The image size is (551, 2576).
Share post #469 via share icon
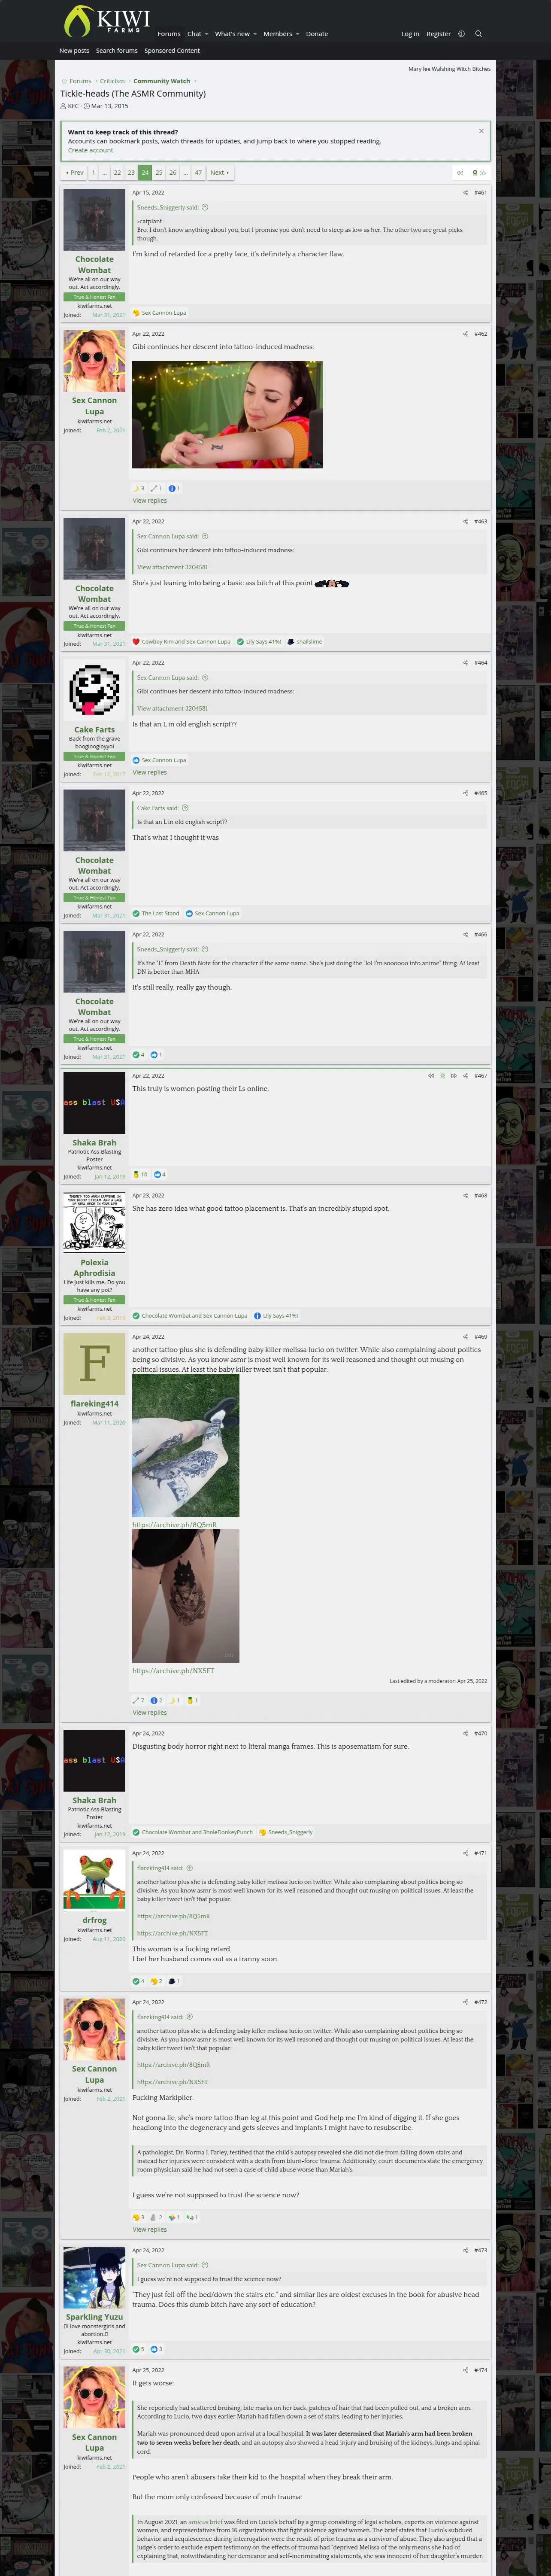tap(465, 1337)
